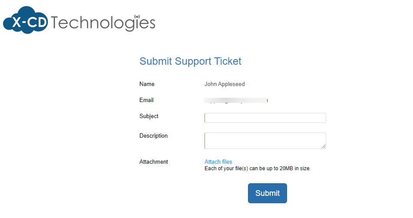Click the red left edge of Description box

click(205, 140)
